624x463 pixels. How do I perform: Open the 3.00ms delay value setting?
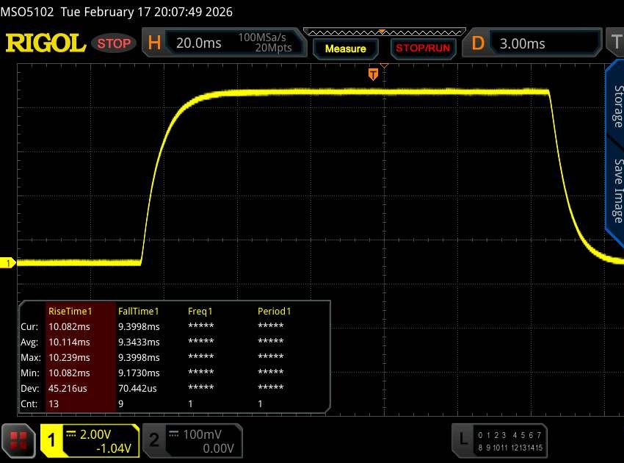coord(523,43)
